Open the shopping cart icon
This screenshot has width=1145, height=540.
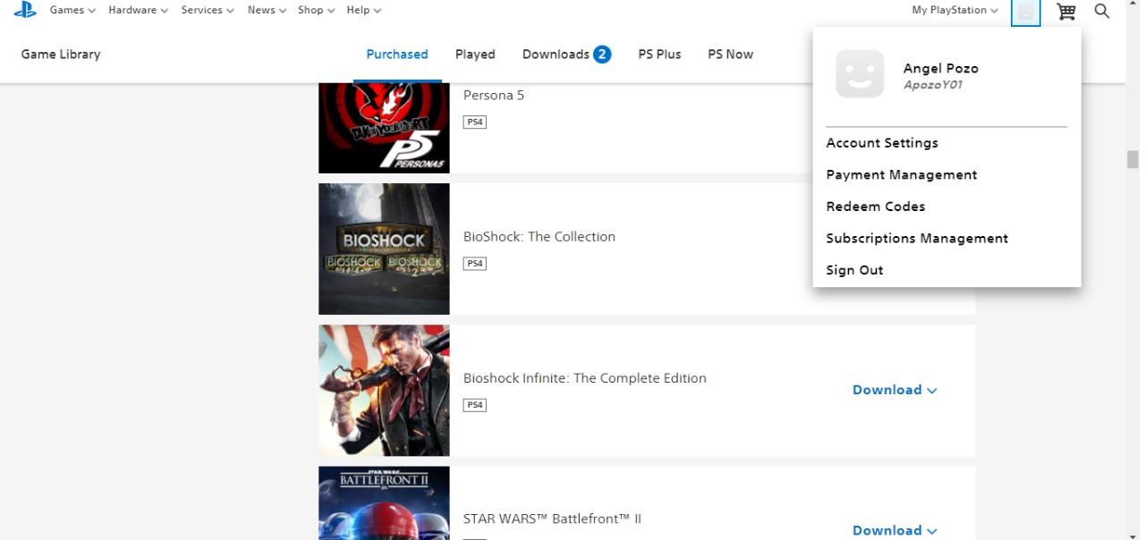1065,11
